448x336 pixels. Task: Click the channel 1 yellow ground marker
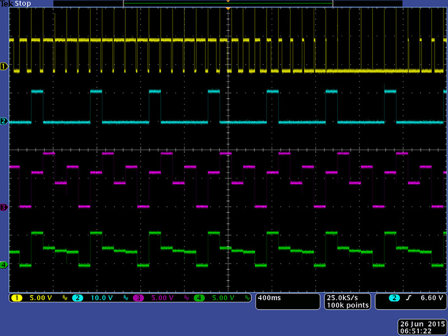(x=4, y=67)
